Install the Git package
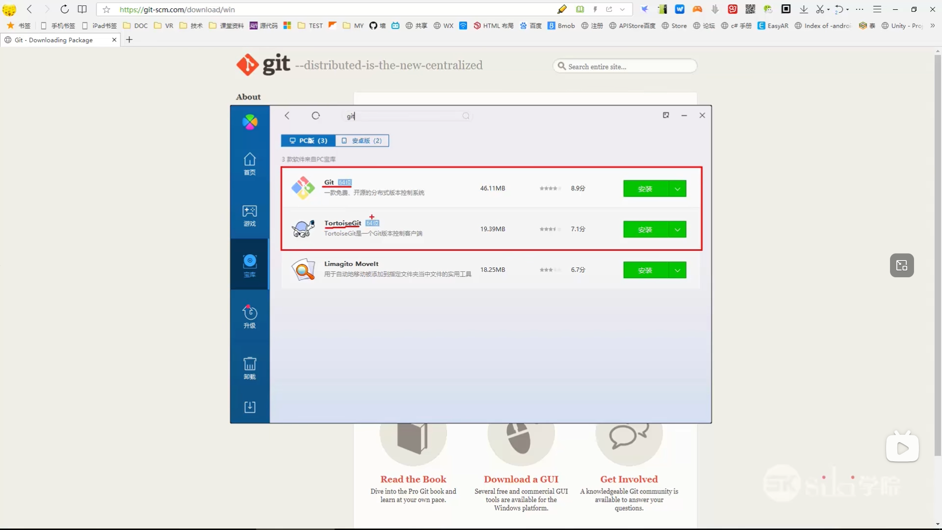Image resolution: width=942 pixels, height=530 pixels. 645,189
